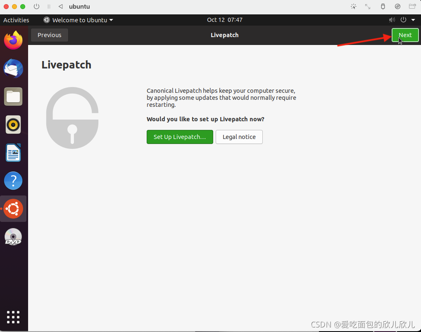The height and width of the screenshot is (332, 421).
Task: Click the Ubuntu top bar power icon
Action: (x=403, y=20)
